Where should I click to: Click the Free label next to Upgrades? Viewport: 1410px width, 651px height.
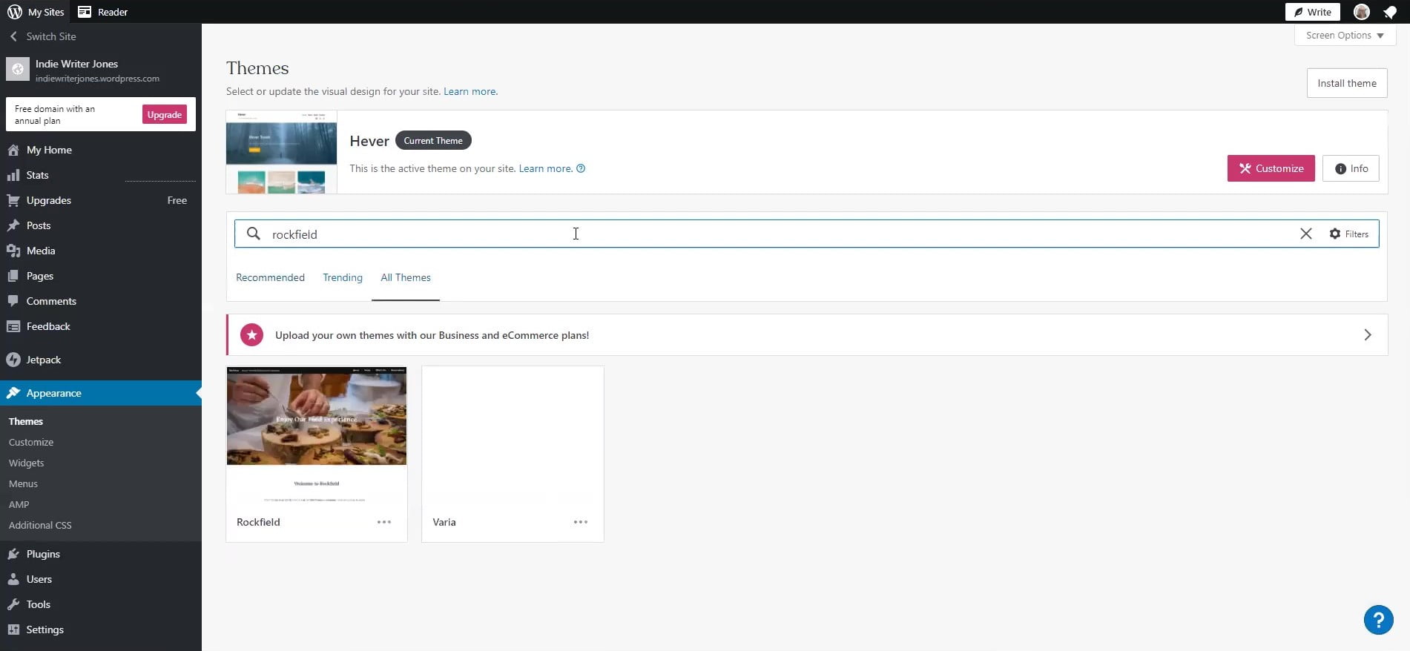click(x=177, y=200)
